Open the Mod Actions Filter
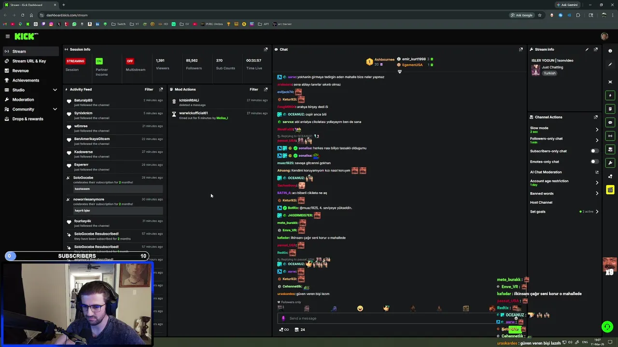 (x=253, y=89)
